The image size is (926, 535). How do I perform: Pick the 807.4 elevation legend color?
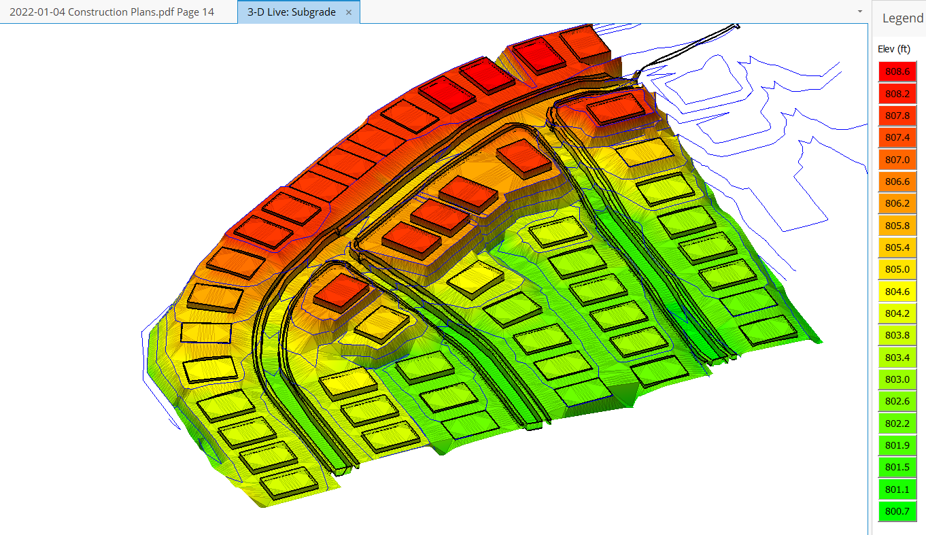[x=897, y=137]
